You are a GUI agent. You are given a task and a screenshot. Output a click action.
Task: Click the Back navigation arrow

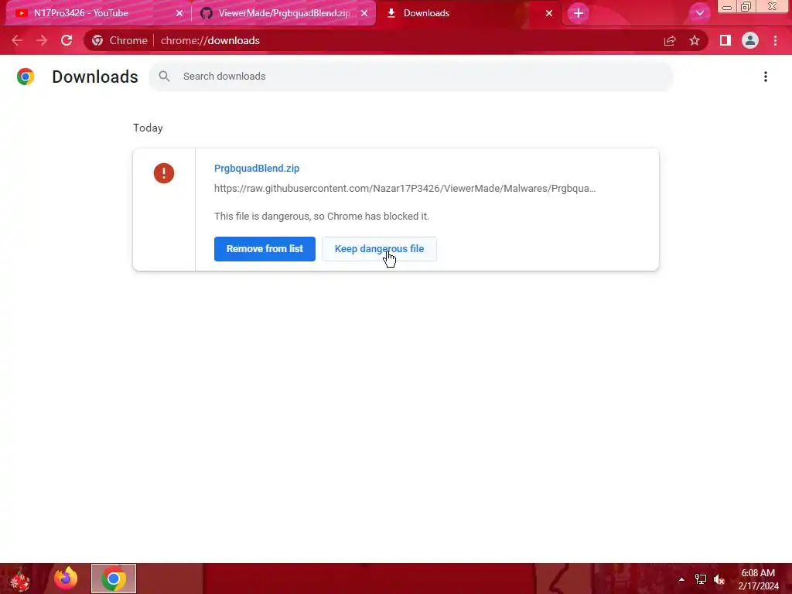pyautogui.click(x=17, y=40)
